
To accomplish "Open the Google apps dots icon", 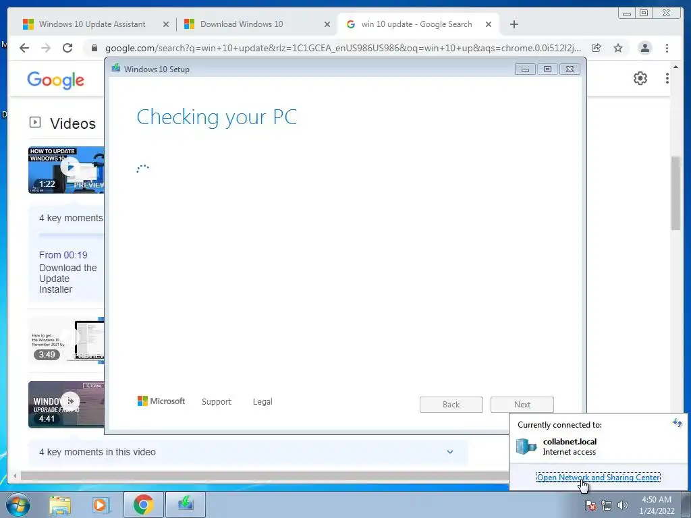I will [667, 78].
